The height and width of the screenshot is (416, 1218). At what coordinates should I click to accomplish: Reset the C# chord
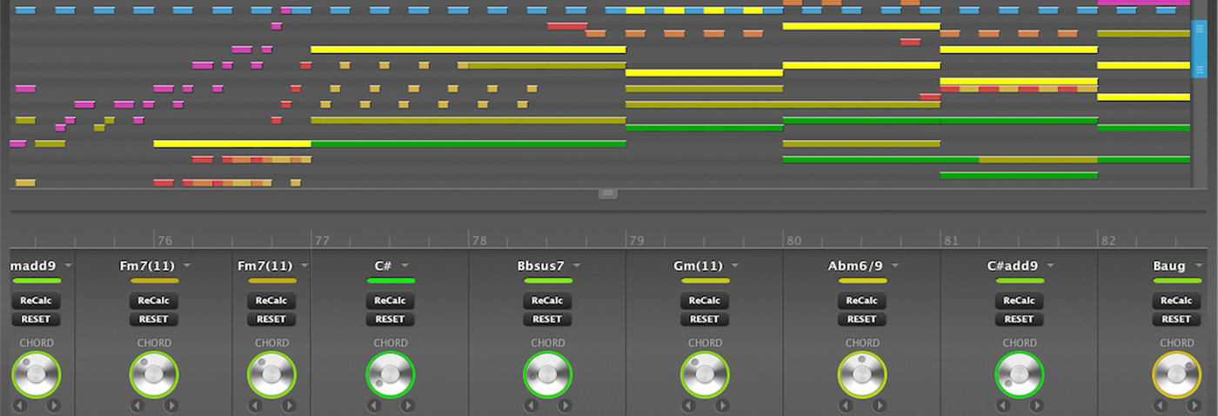pyautogui.click(x=391, y=319)
